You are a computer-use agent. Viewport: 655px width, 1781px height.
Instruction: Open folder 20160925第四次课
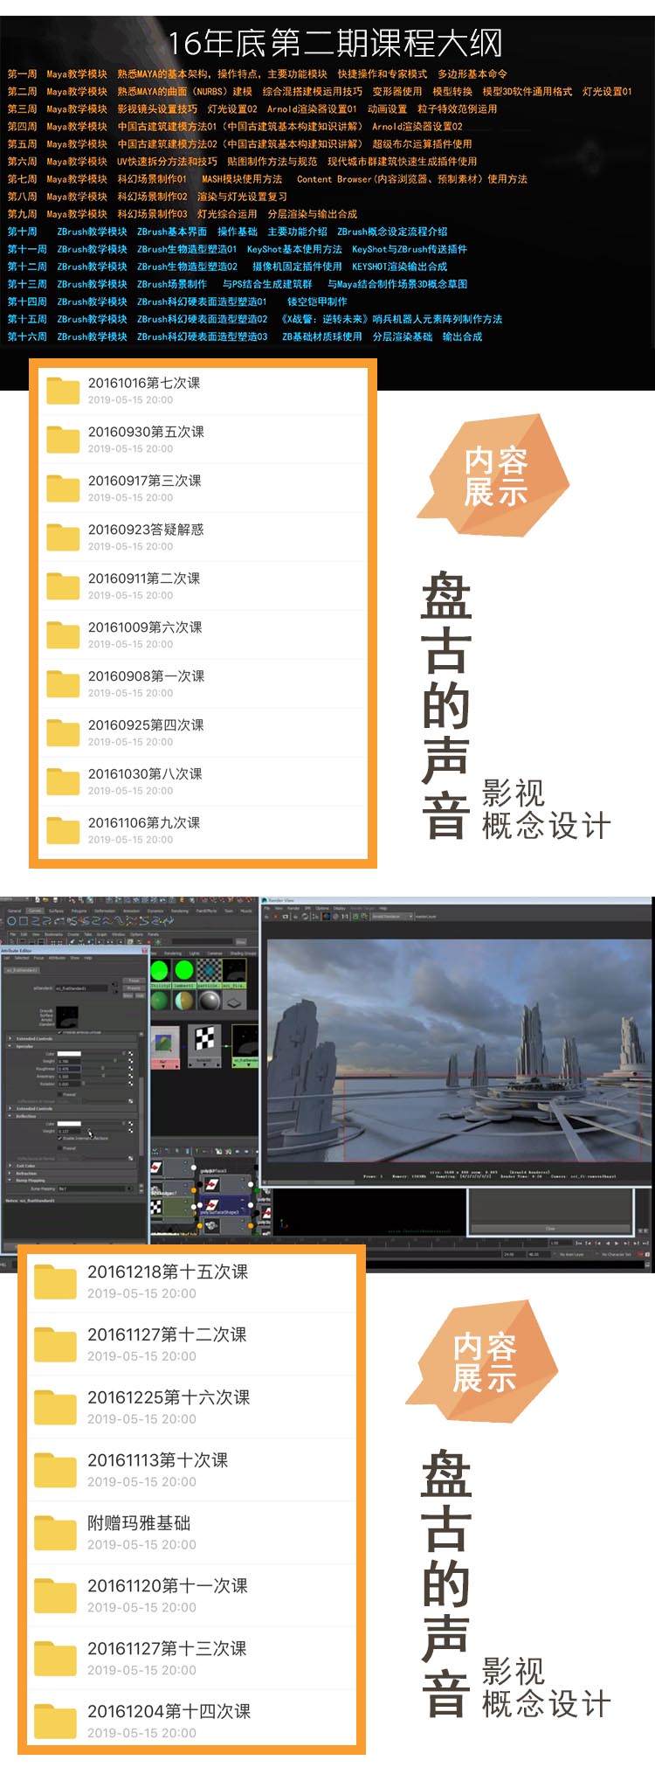203,733
